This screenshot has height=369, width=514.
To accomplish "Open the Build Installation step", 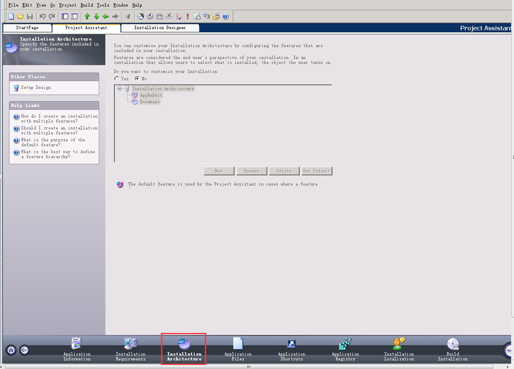I will click(453, 349).
